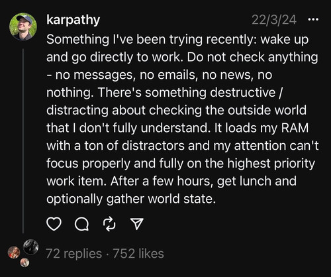Open replies via the speech bubble icon

click(x=81, y=224)
